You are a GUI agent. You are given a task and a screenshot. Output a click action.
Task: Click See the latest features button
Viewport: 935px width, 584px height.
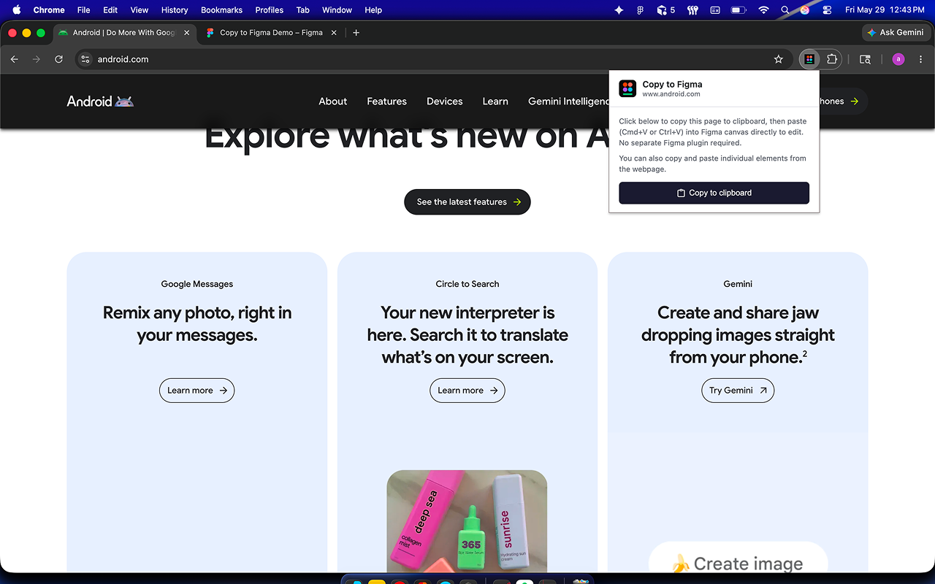click(467, 202)
